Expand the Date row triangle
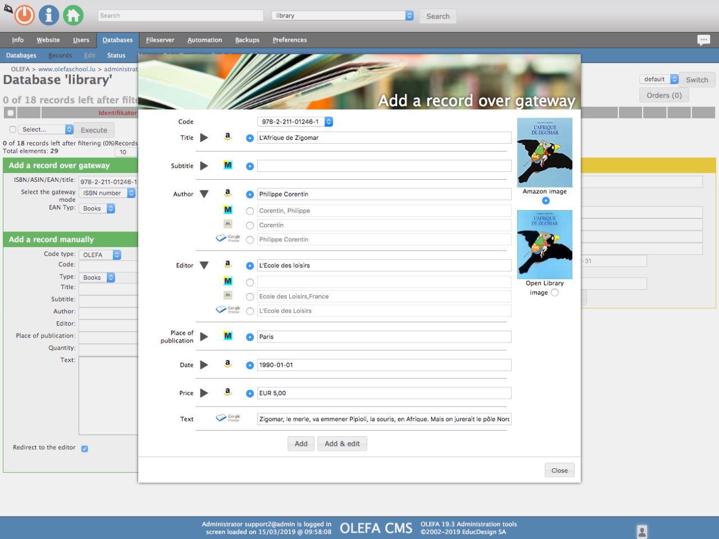 pyautogui.click(x=204, y=364)
